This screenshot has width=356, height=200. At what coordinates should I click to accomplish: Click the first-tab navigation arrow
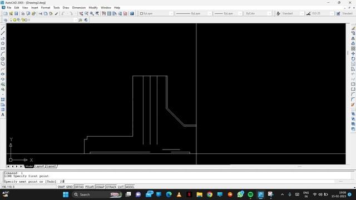8,167
